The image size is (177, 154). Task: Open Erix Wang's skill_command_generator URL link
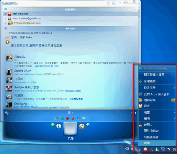(42, 107)
